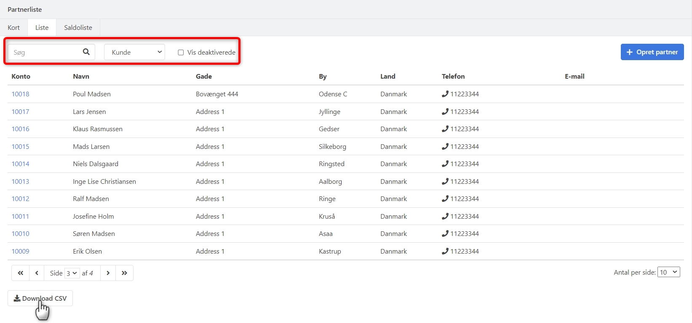Click the city Asaa
The image size is (692, 323).
point(326,233)
